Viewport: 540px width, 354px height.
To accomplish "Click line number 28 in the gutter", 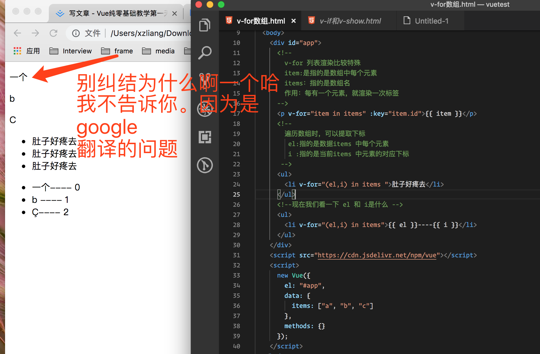I will click(x=236, y=225).
